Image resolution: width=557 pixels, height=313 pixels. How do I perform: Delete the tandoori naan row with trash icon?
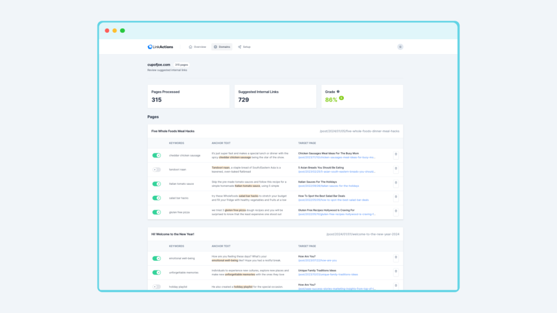(395, 169)
